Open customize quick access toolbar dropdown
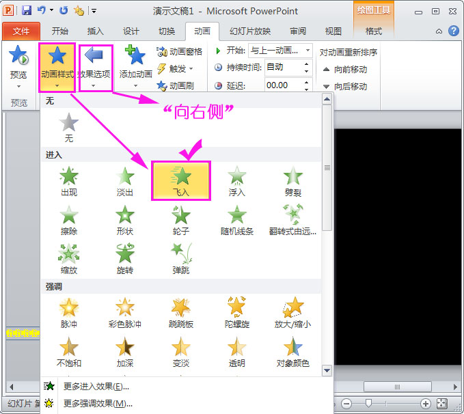Screen dimensions: 464x414 [x=94, y=11]
